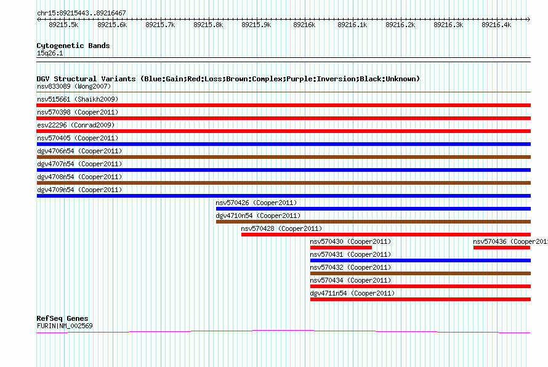Click the 89216k ruler tick label
The image size is (548, 367).
pos(304,25)
